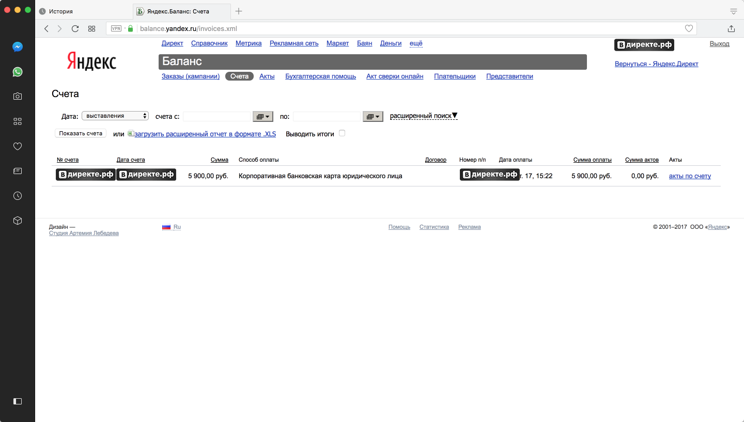
Task: Click the 'Выход' logout link
Action: [720, 44]
